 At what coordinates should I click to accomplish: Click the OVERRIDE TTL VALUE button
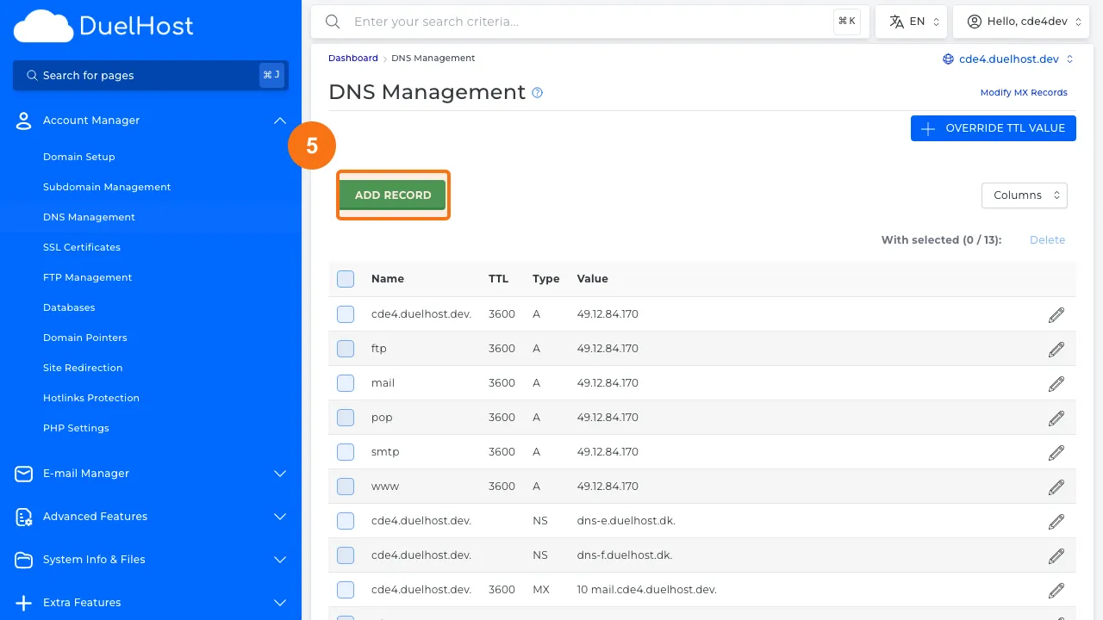993,128
